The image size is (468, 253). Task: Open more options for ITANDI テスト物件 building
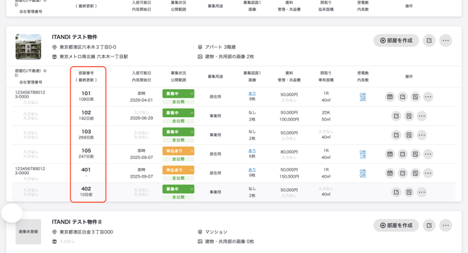coord(446,40)
